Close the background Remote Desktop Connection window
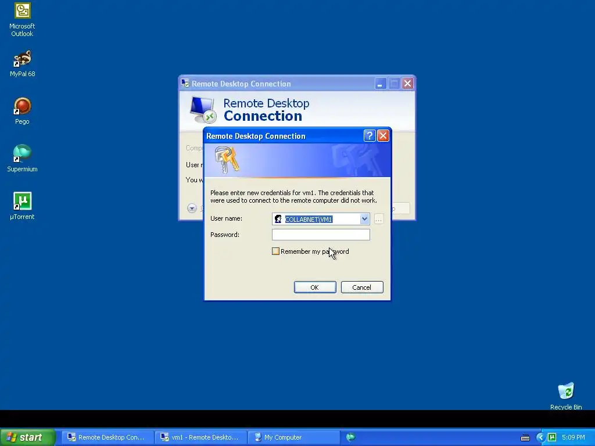 click(x=407, y=84)
